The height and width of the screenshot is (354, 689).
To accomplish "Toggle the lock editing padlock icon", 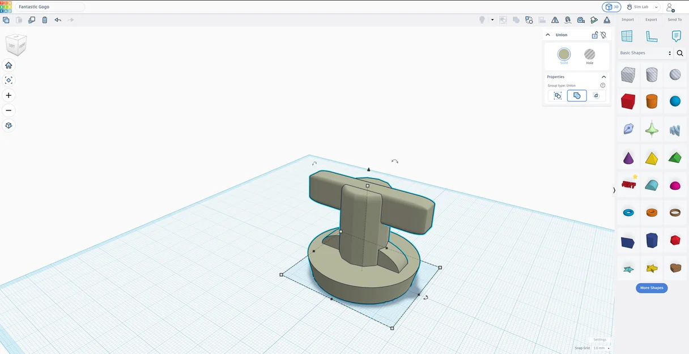I will [x=595, y=35].
